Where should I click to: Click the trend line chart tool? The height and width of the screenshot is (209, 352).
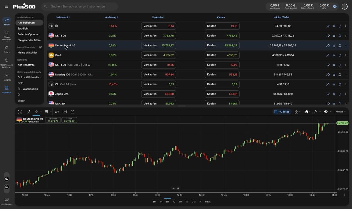57,112
